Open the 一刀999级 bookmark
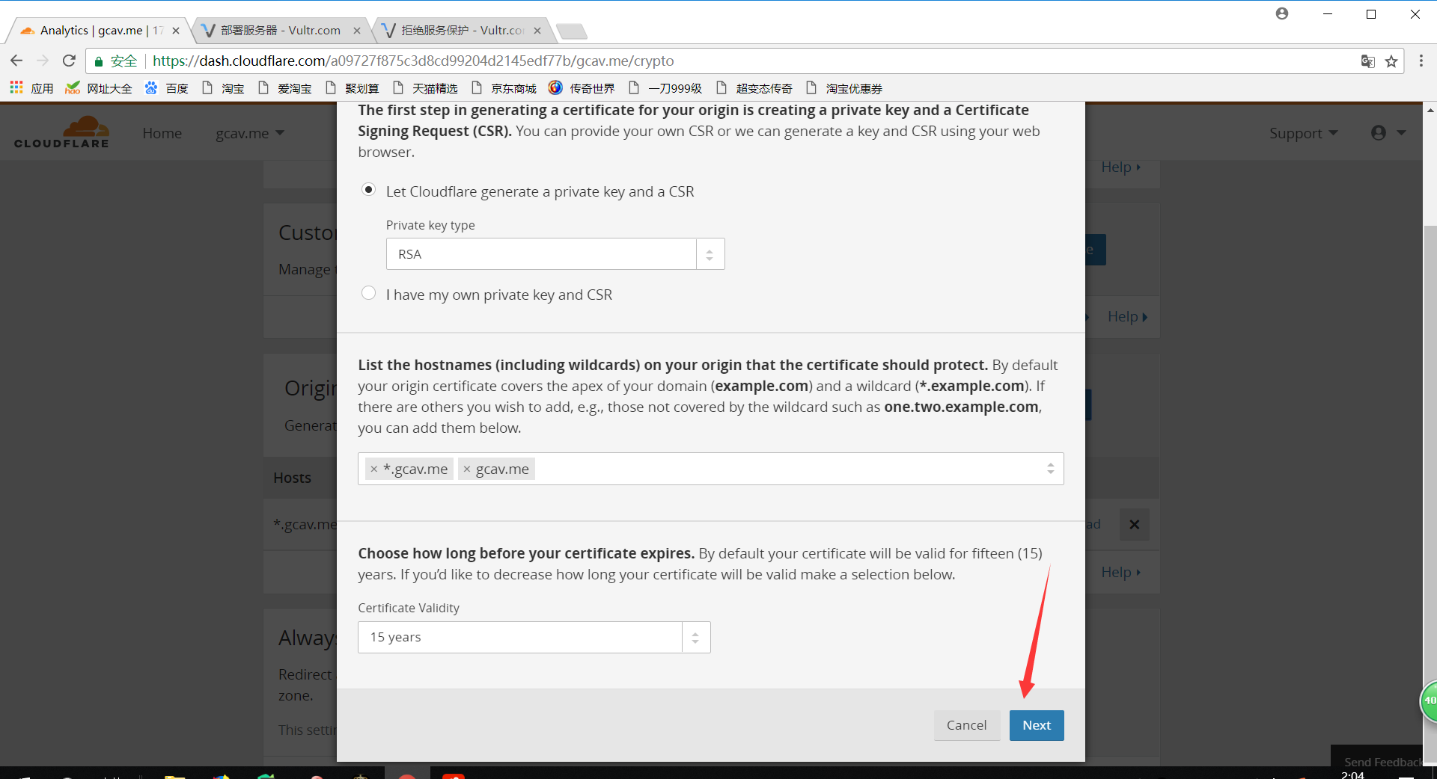 click(665, 88)
